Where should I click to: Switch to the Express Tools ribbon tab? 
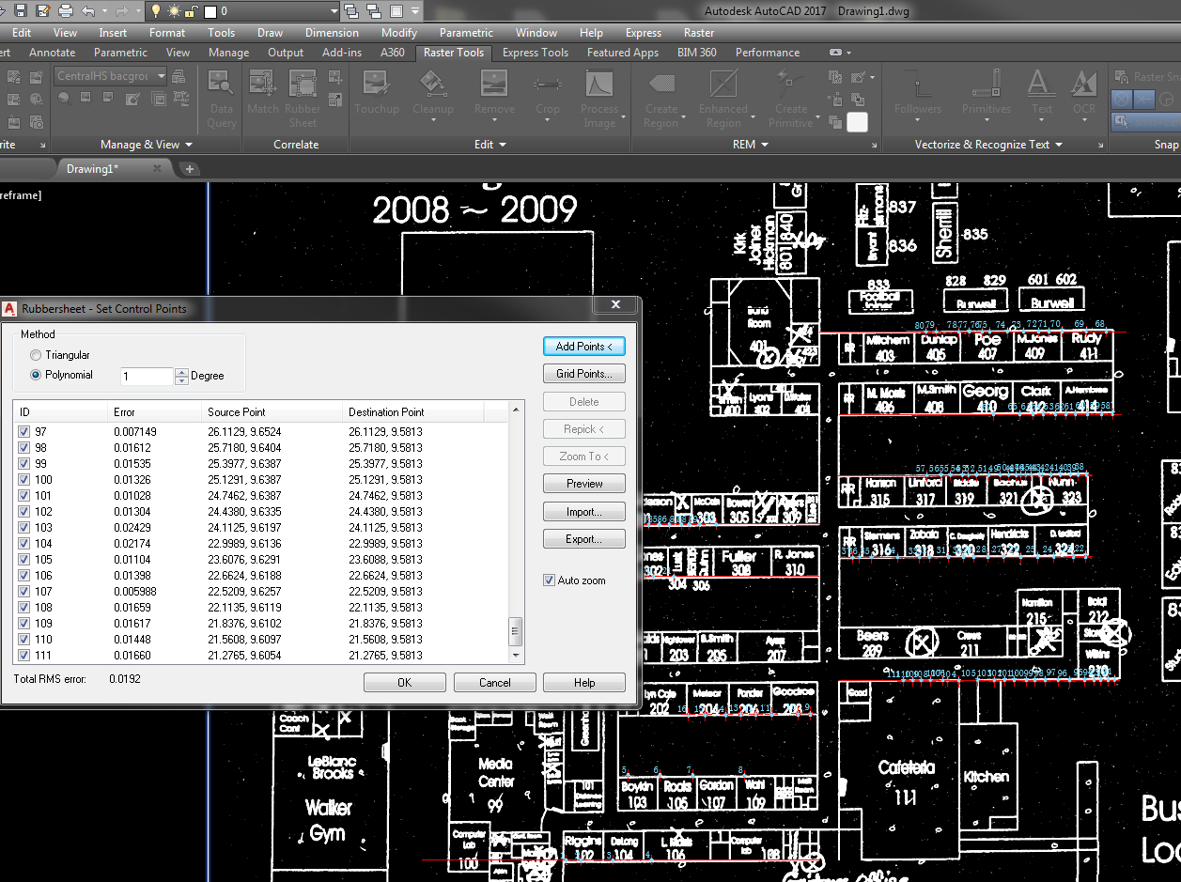pos(535,53)
